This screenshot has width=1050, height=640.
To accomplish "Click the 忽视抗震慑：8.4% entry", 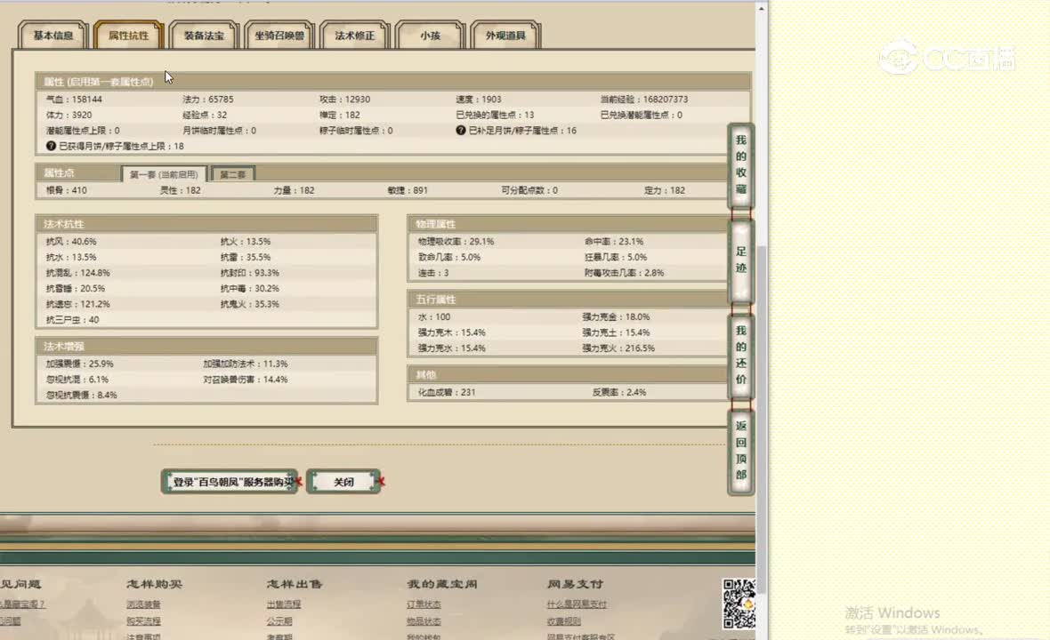I will coord(82,396).
